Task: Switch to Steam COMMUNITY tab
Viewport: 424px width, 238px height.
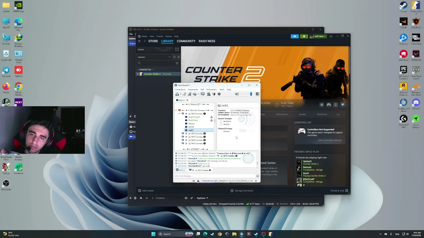Action: (x=186, y=41)
